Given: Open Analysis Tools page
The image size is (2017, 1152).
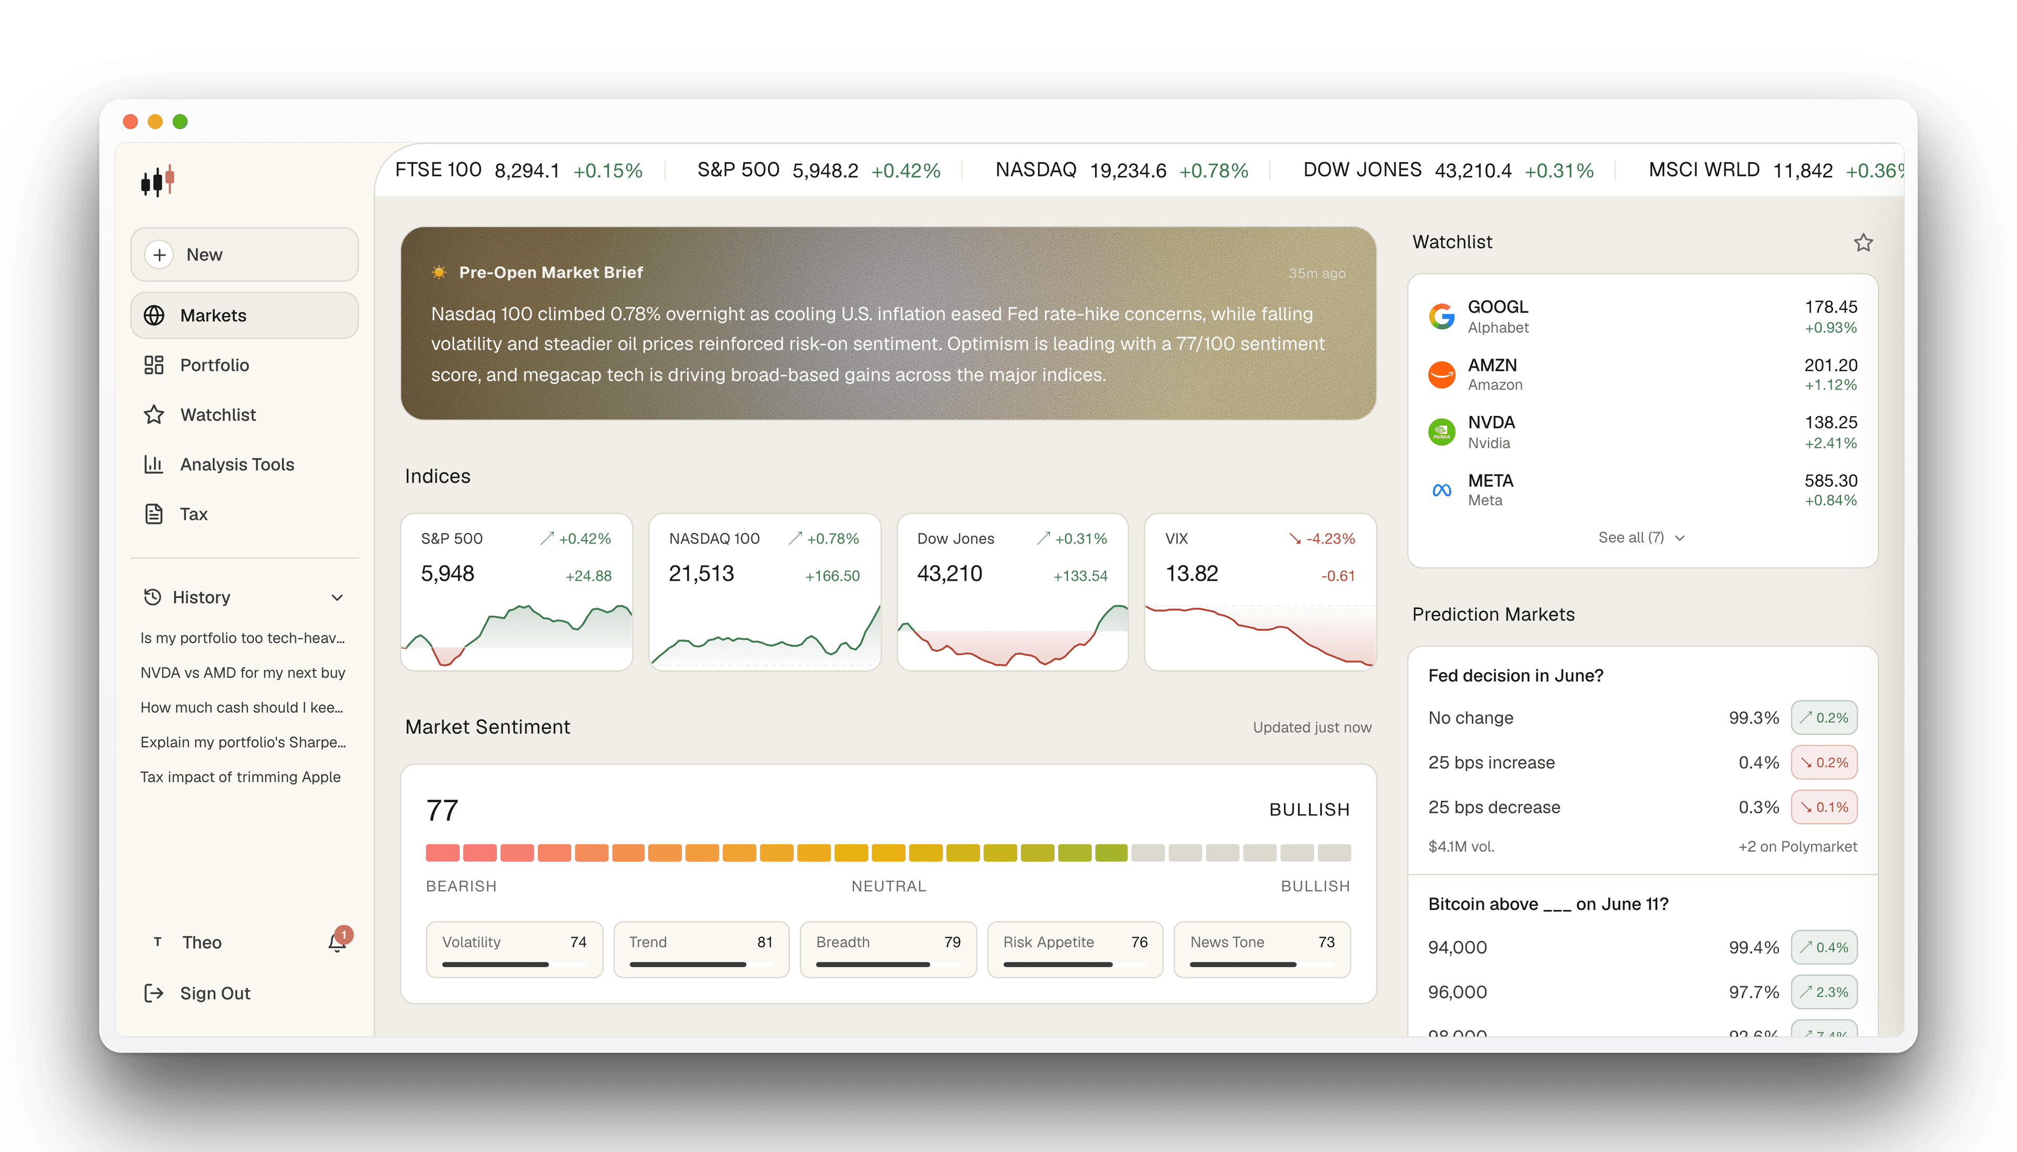Looking at the screenshot, I should (245, 465).
